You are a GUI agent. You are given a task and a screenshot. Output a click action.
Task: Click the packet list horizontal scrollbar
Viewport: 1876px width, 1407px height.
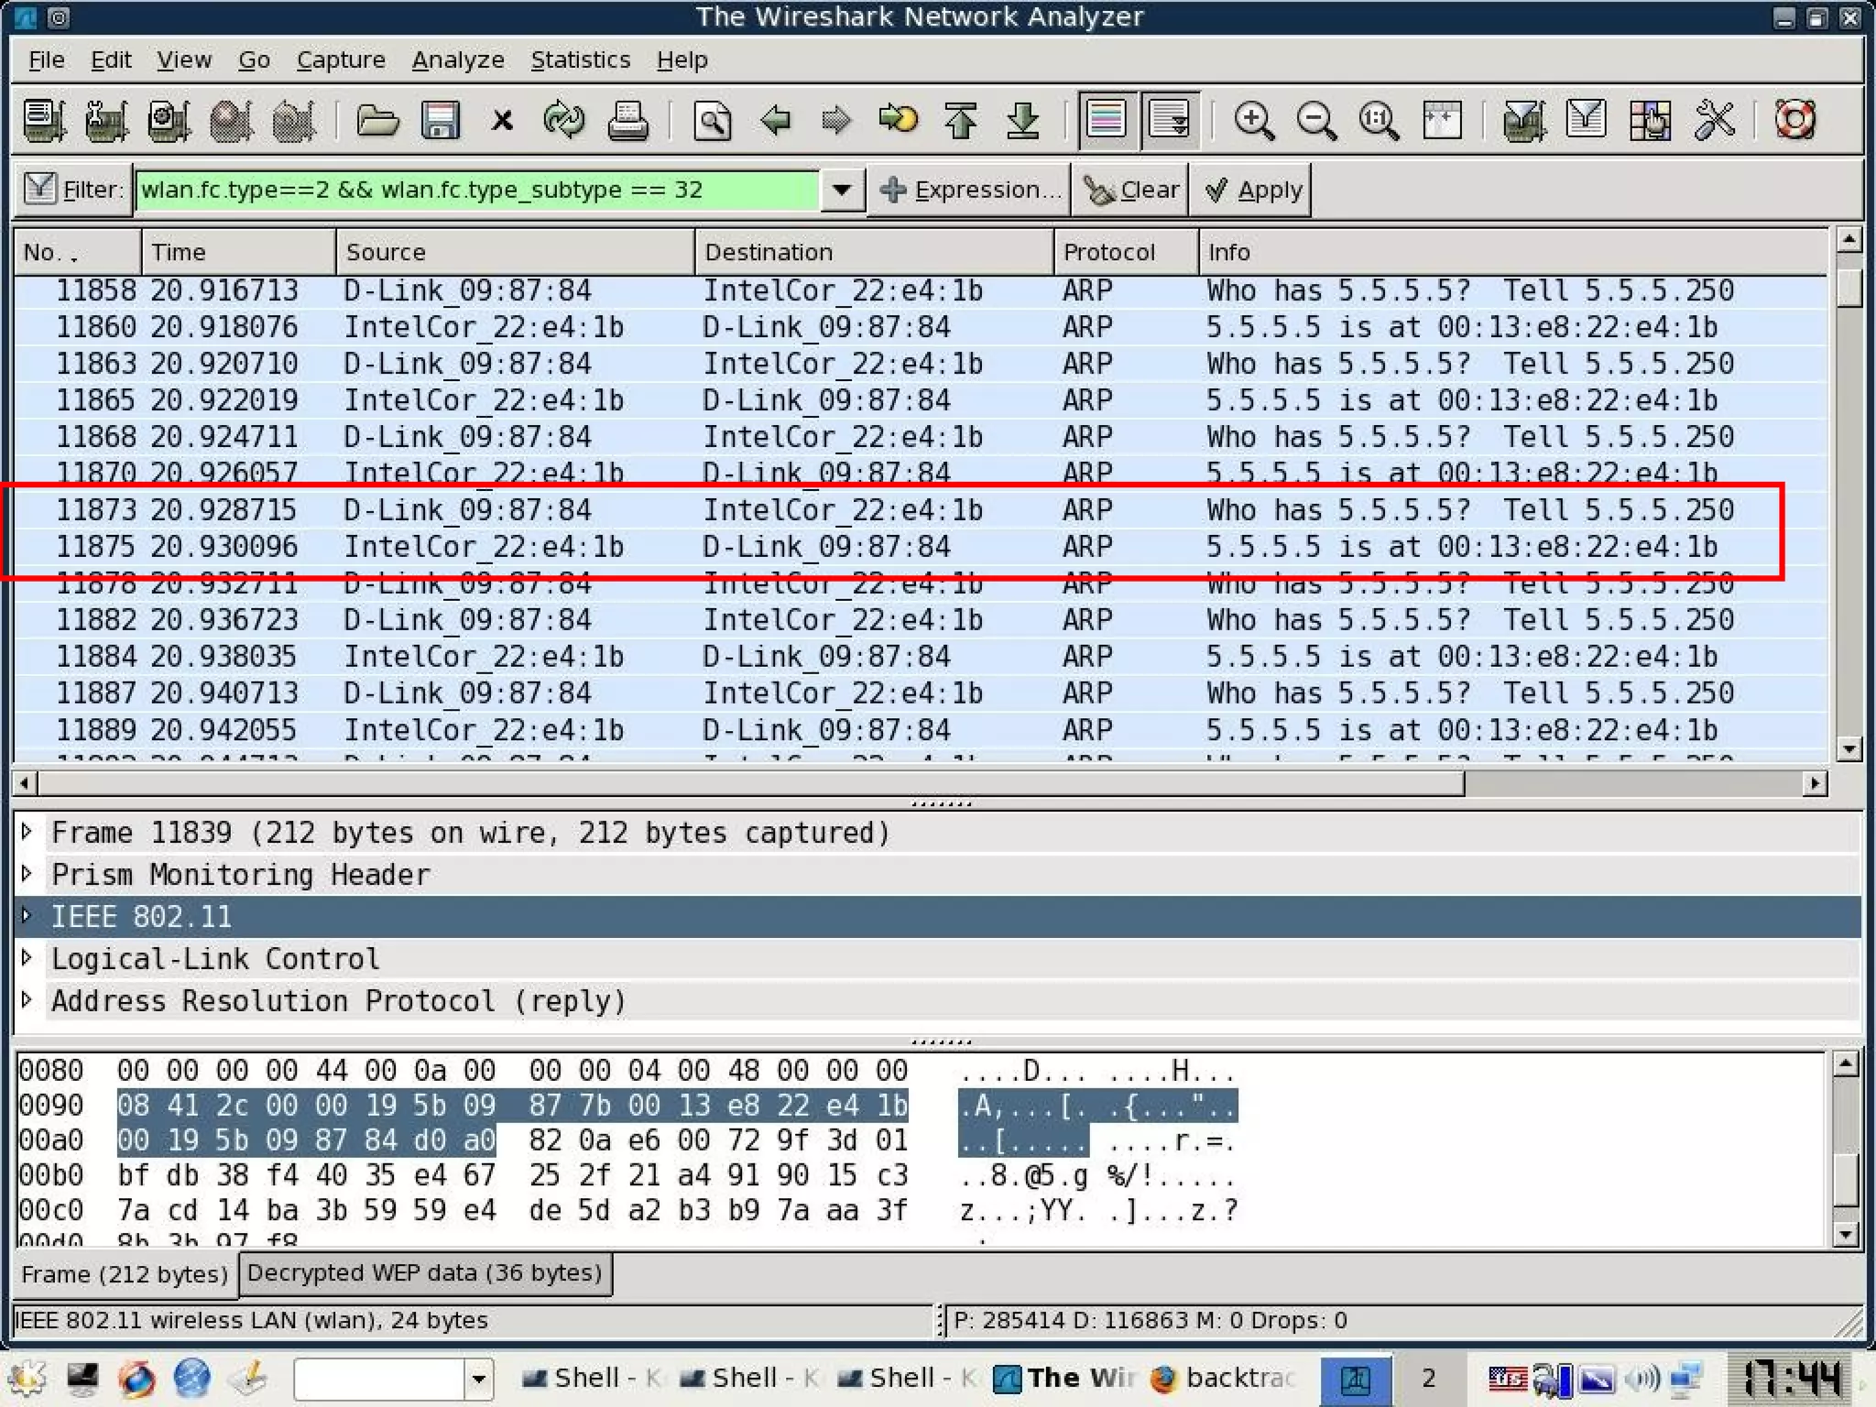[x=751, y=784]
